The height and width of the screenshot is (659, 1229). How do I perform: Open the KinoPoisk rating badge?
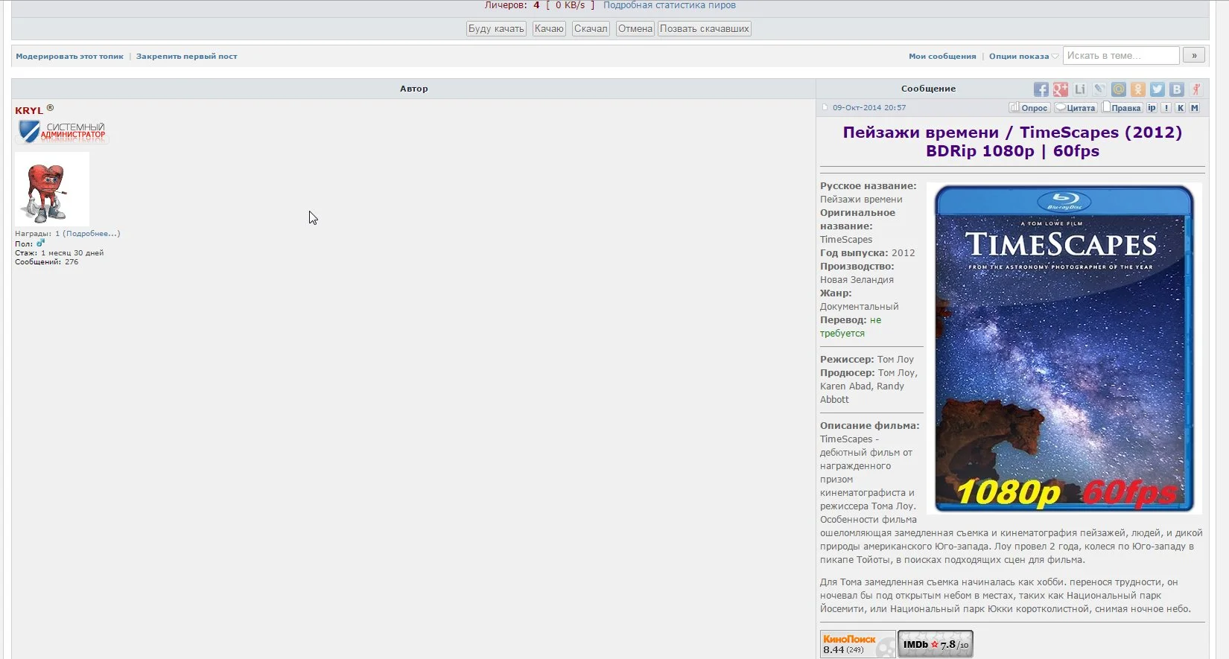pyautogui.click(x=858, y=644)
